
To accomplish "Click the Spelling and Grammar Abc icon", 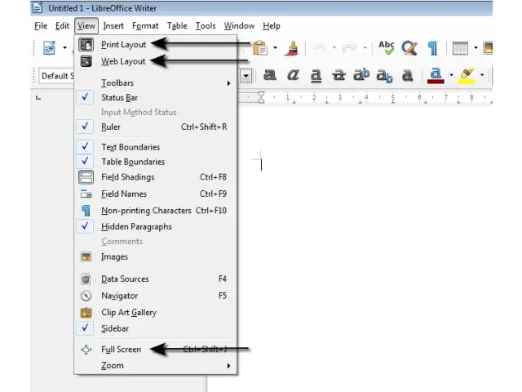I will click(x=386, y=47).
